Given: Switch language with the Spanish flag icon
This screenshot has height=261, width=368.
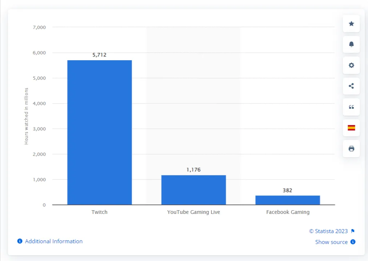Looking at the screenshot, I should click(x=351, y=128).
